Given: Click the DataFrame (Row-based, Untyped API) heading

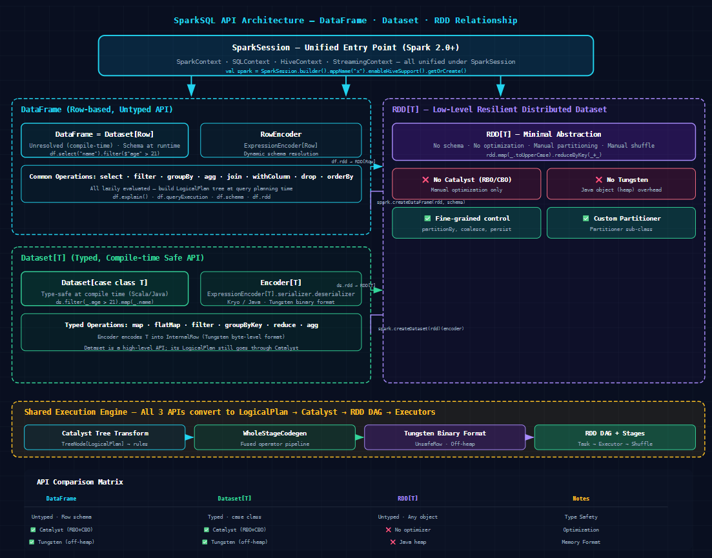Looking at the screenshot, I should coord(97,109).
